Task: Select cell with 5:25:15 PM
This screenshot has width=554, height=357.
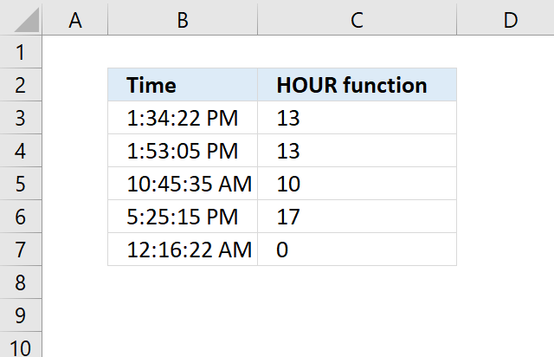Action: click(183, 216)
